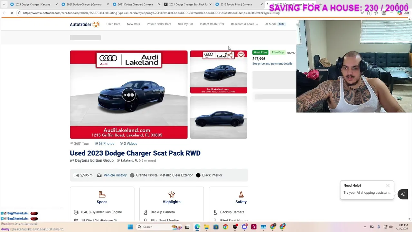Show hidden system tray icons
412x232 pixels.
pos(365,227)
